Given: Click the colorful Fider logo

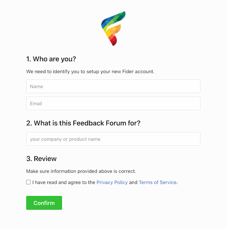Looking at the screenshot, I should [113, 29].
